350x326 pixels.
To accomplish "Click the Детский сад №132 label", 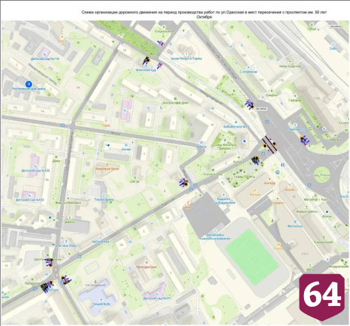I will pyautogui.click(x=36, y=170).
